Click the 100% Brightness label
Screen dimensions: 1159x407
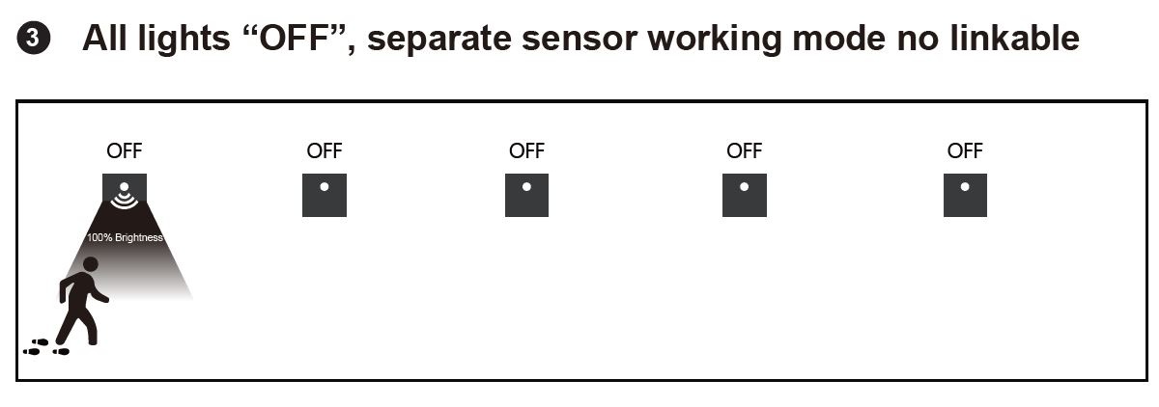coord(125,237)
